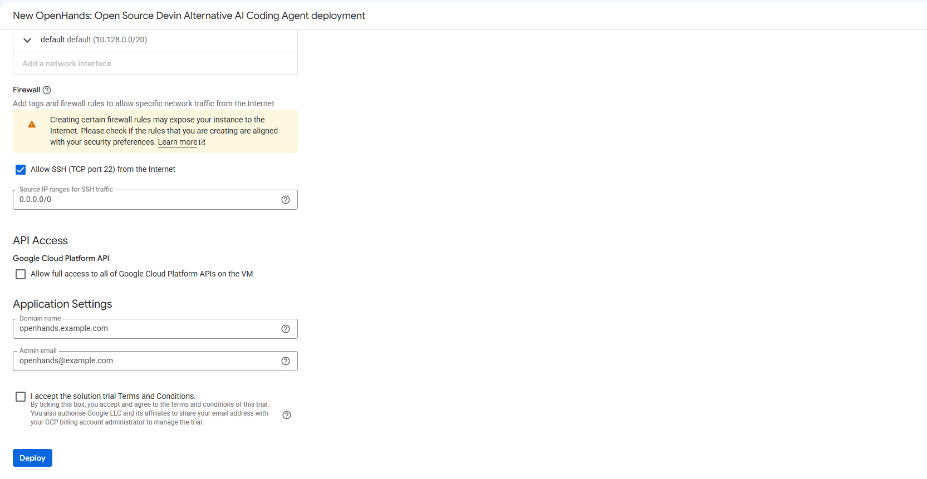Click the Firewall section label
The image size is (927, 479).
point(27,90)
